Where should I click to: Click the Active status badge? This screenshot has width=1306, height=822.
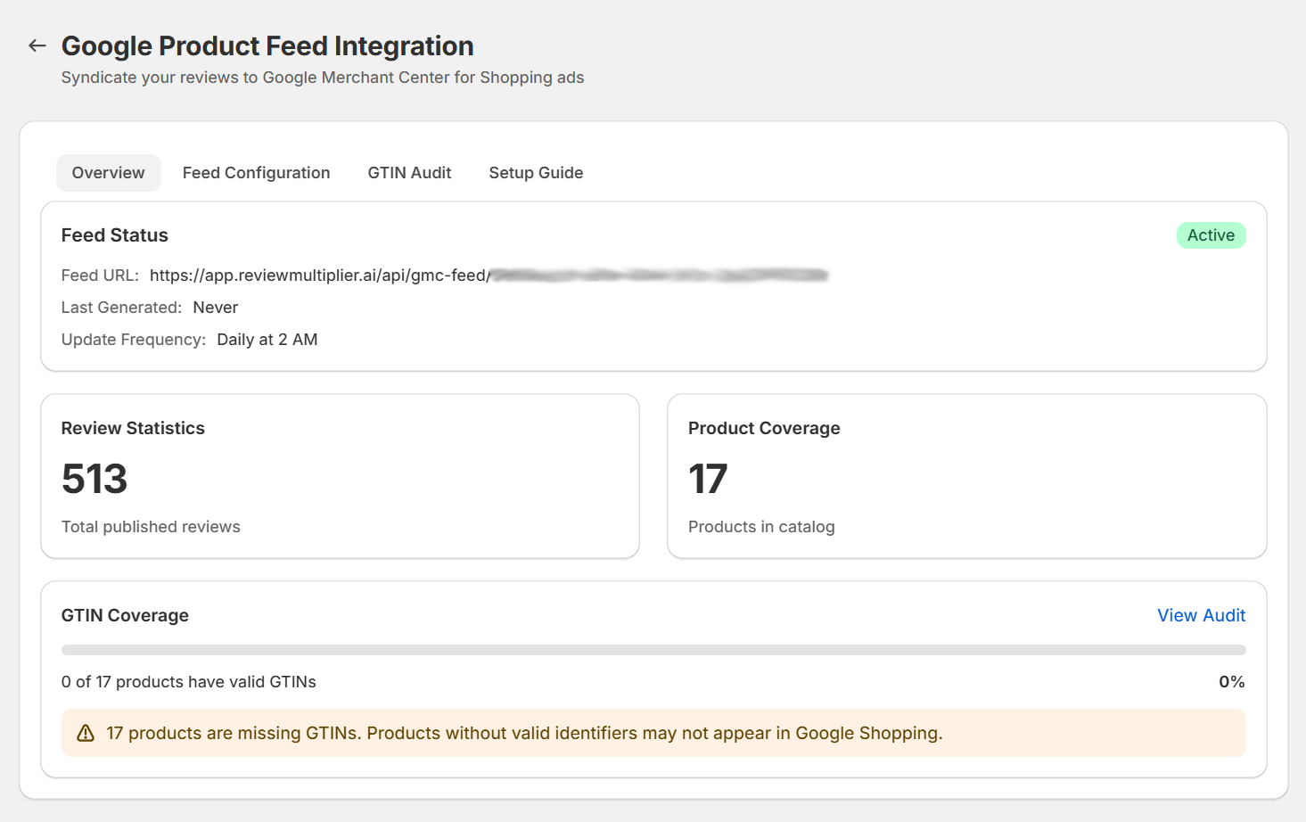[1211, 235]
